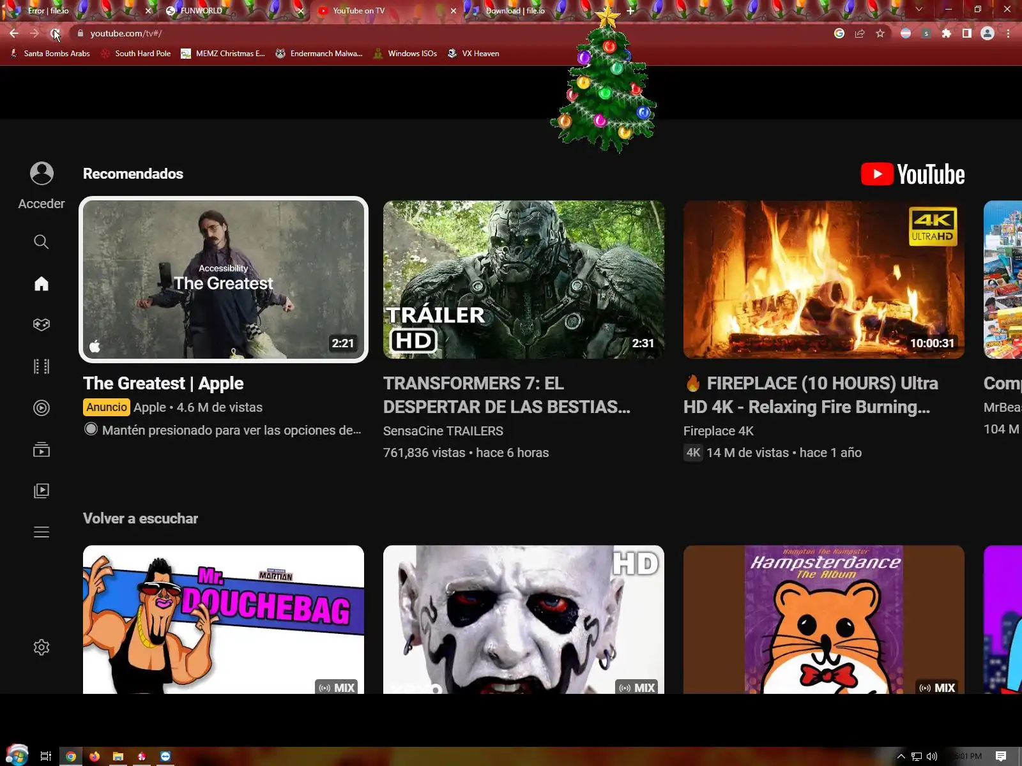
Task: Bookmark this page with the star icon
Action: click(x=880, y=33)
